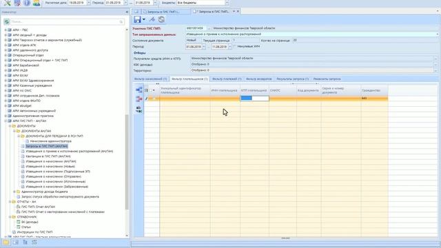Click the ab/ac replace icon left of the grid
The image size is (441, 248).
(139, 110)
